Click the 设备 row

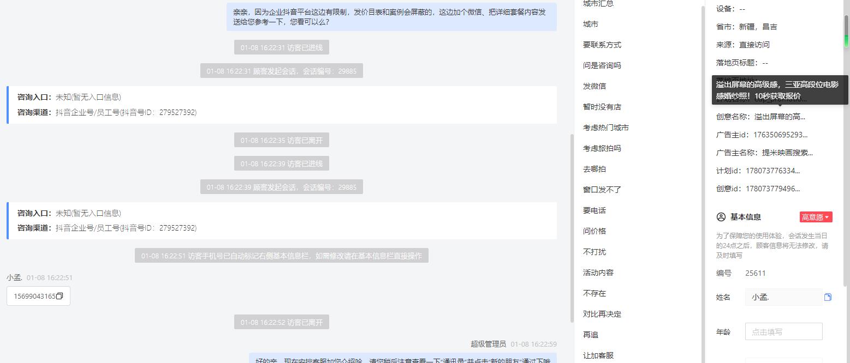(x=730, y=9)
